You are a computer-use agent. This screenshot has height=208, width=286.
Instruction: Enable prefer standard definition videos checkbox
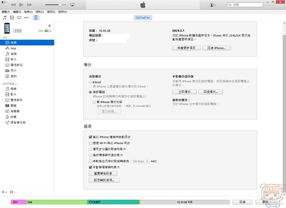tap(90, 155)
